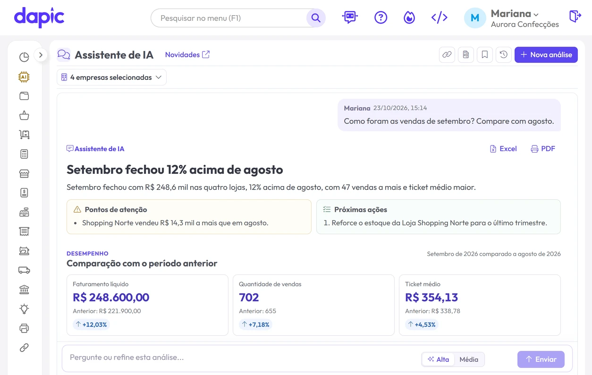Screen dimensions: 592x375
Task: Click the Anterior: R$ 221.900,00 text
Action: 107,311
